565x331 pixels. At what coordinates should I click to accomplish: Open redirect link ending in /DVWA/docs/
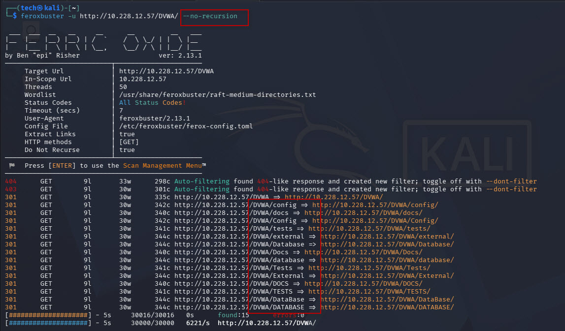tap(363, 213)
